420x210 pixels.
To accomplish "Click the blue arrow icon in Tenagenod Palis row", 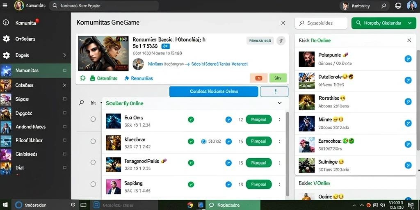I will (x=228, y=163).
